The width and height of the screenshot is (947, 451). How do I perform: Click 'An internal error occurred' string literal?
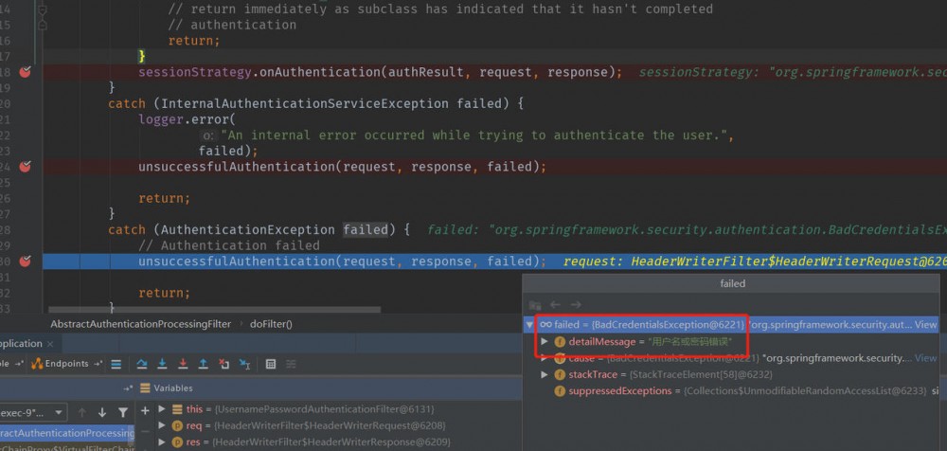[x=477, y=135]
